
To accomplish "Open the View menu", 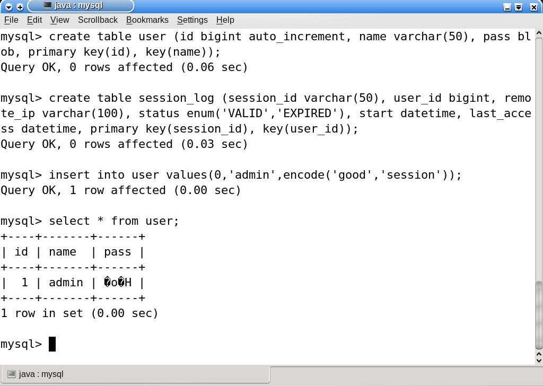I will pyautogui.click(x=60, y=20).
